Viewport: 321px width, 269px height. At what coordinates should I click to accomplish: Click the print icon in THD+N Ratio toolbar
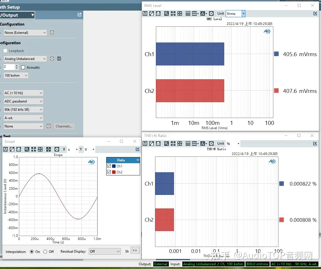[158, 144]
